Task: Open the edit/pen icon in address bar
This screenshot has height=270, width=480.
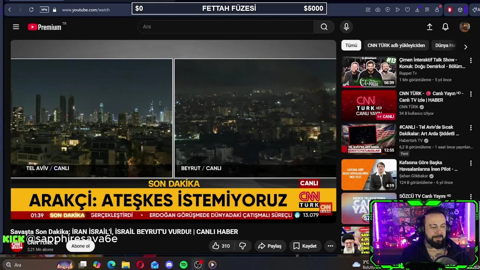Action: (x=368, y=10)
